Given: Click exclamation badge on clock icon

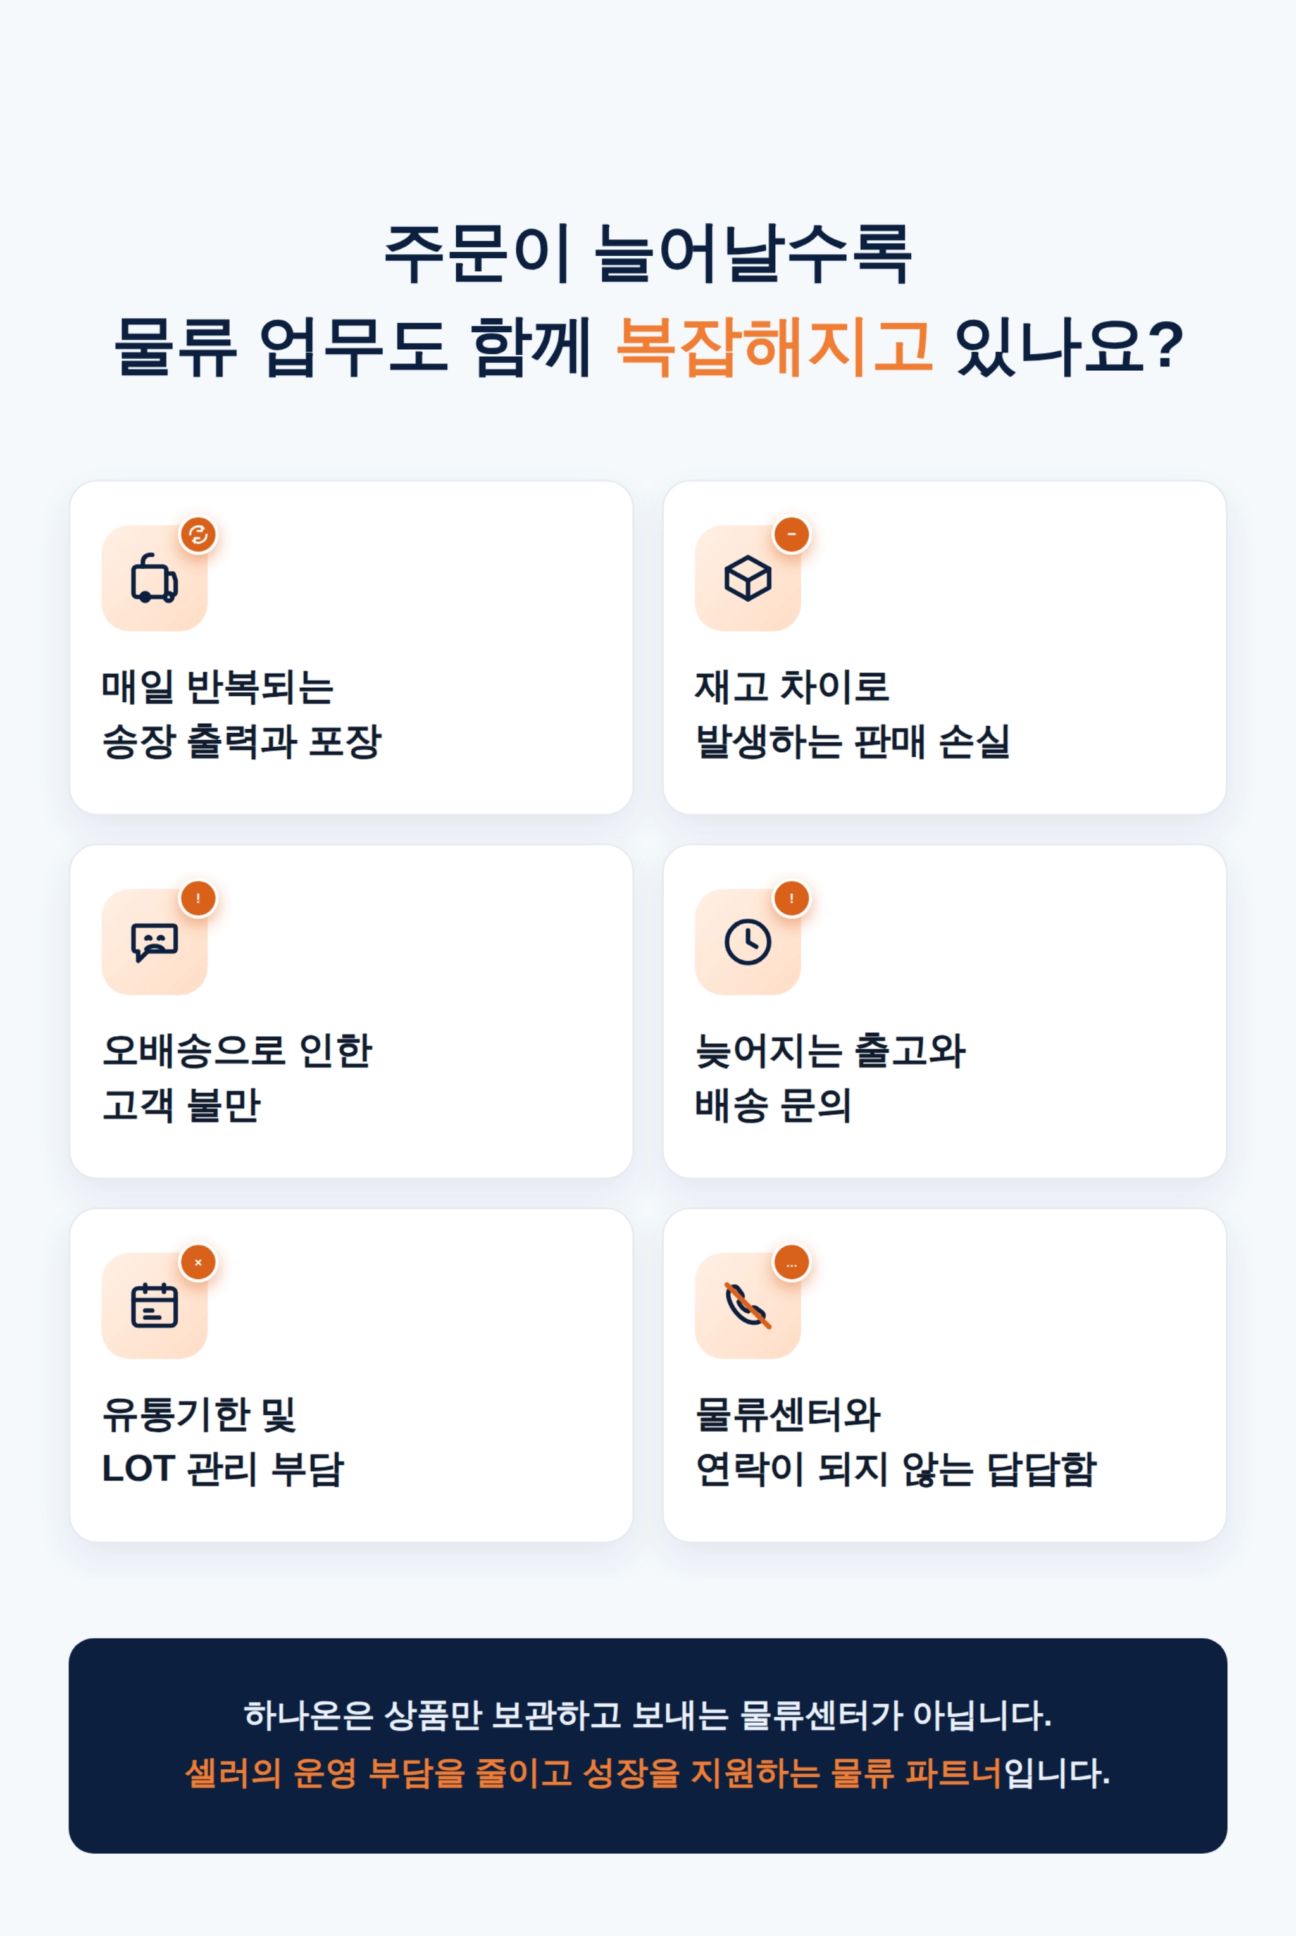Looking at the screenshot, I should (792, 898).
